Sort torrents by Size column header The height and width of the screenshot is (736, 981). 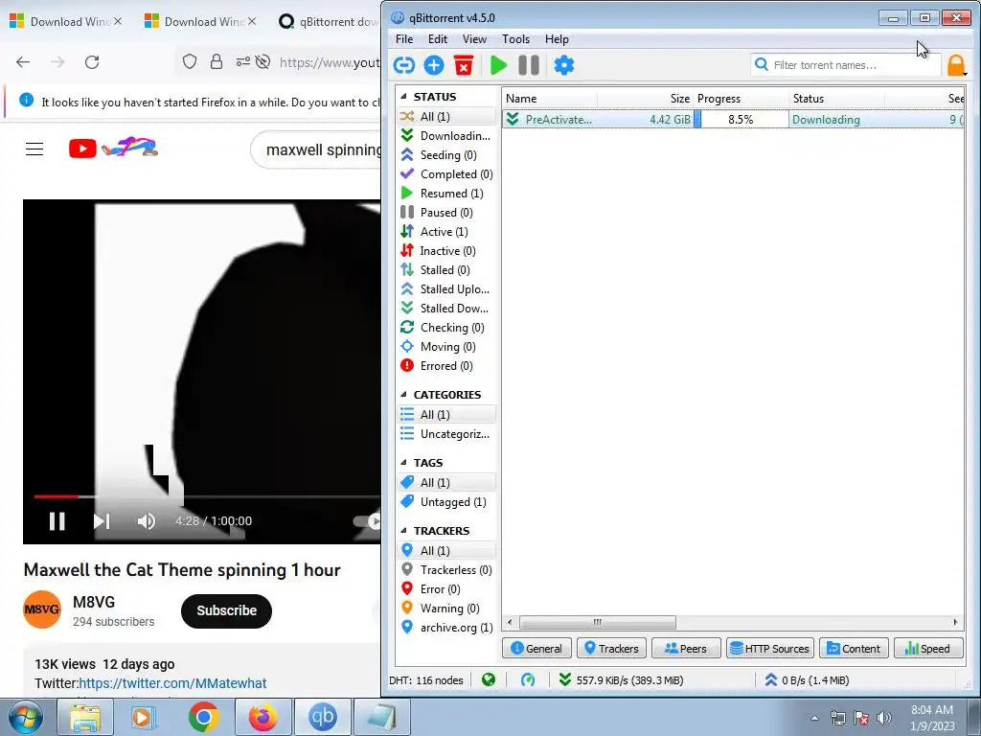645,99
